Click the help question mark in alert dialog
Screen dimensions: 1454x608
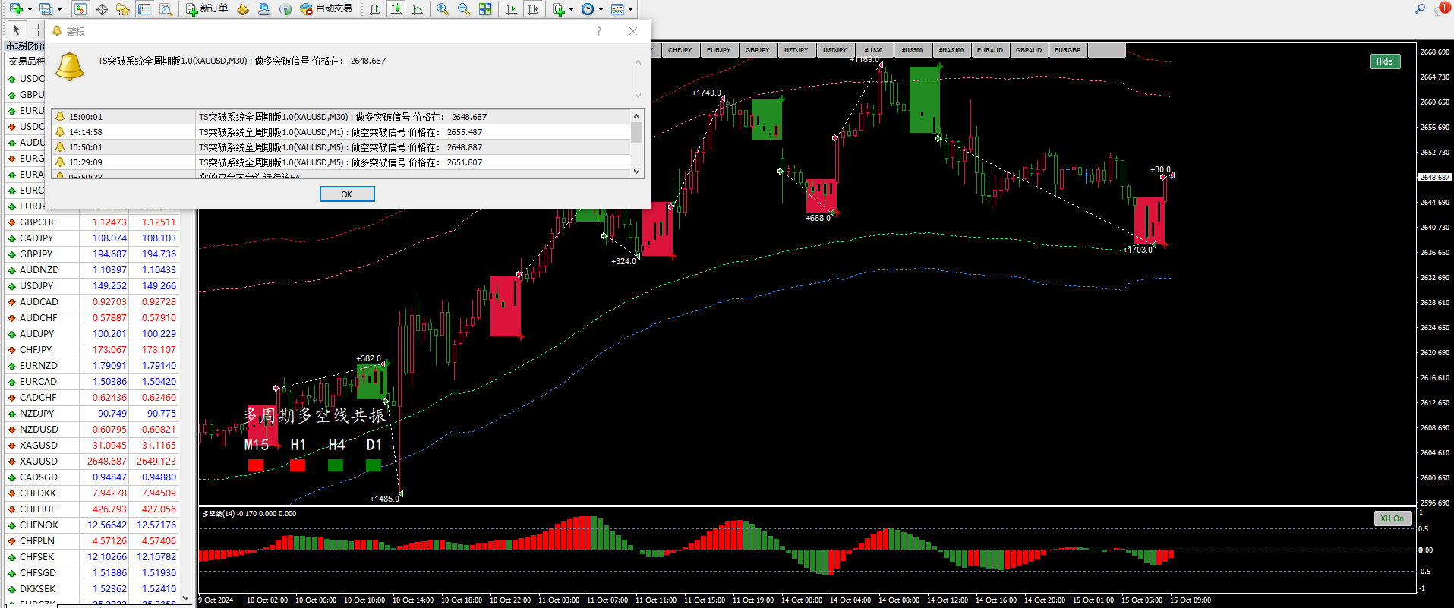[x=599, y=31]
